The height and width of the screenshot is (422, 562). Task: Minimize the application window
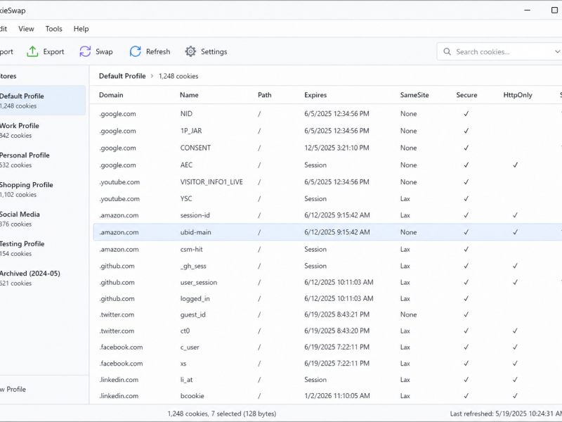coord(527,10)
